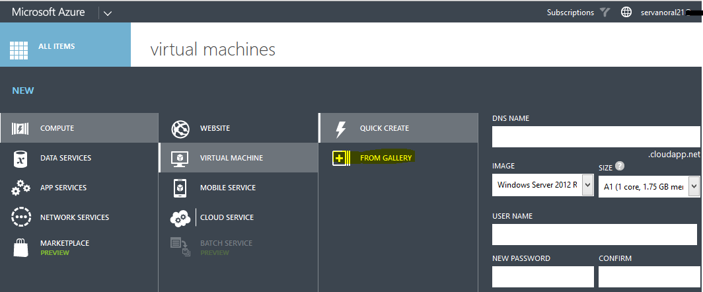Image resolution: width=703 pixels, height=292 pixels.
Task: Click the size help question mark
Action: click(x=619, y=167)
